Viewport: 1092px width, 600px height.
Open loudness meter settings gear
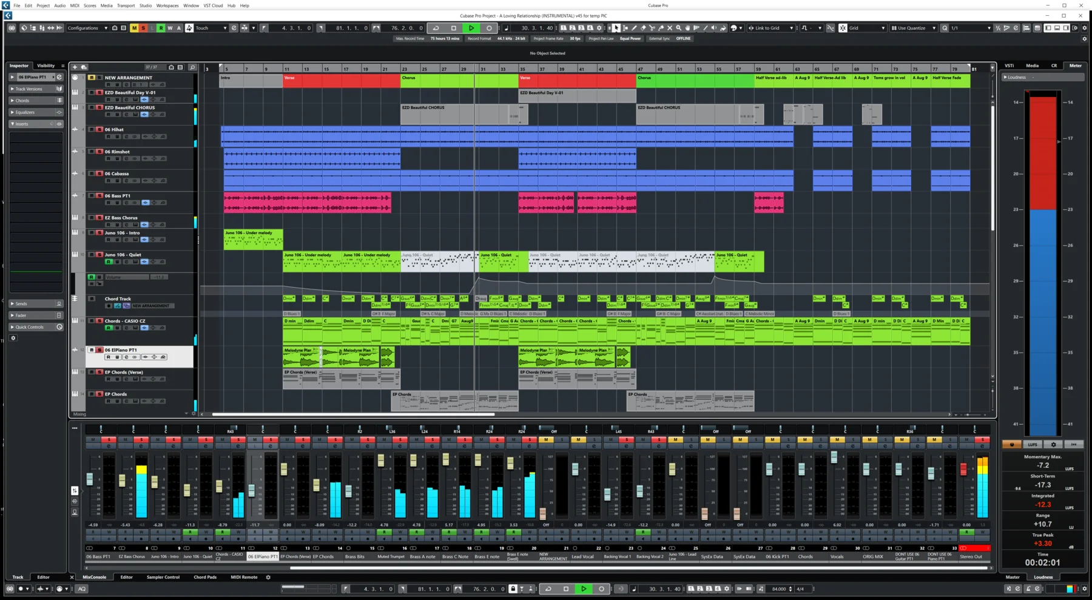tap(1053, 444)
